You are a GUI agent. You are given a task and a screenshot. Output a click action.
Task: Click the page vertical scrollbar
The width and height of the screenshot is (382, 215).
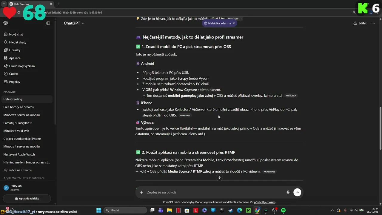coord(380,128)
